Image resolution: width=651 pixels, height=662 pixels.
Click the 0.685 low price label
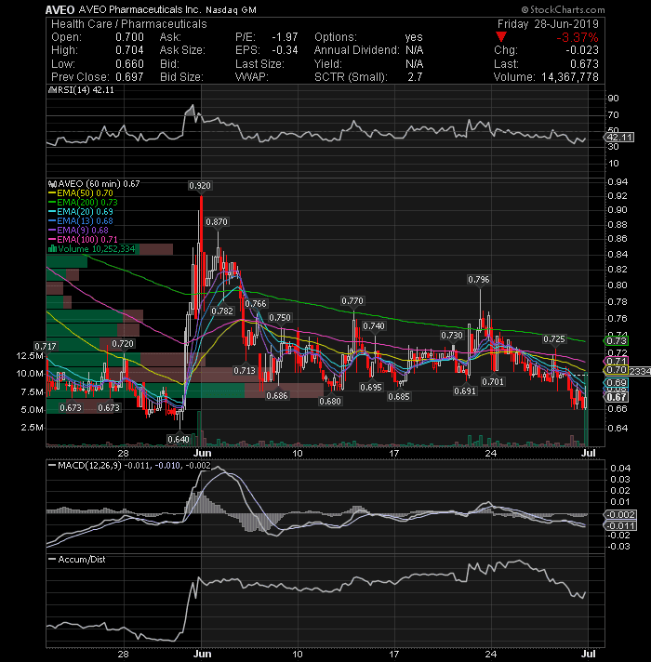coord(399,397)
